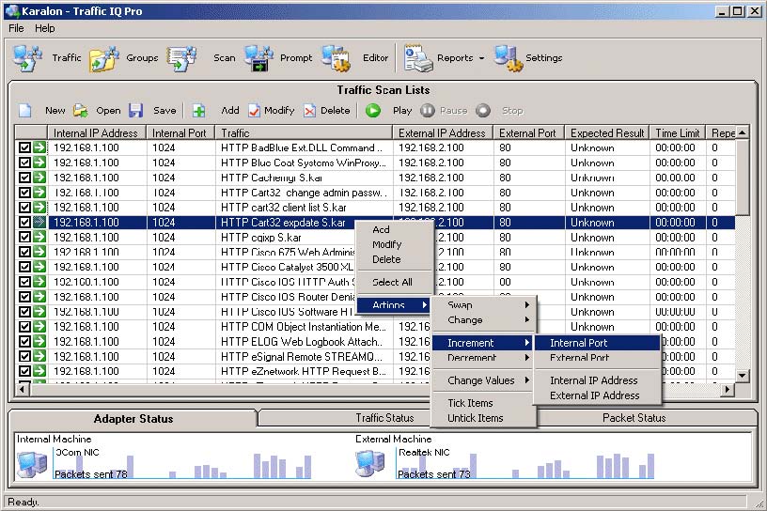
Task: Click the Traffic IQ Pro title bar icon
Action: tap(11, 10)
